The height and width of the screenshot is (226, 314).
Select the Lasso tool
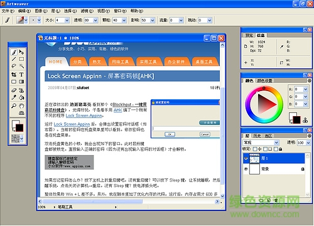(x=14, y=66)
